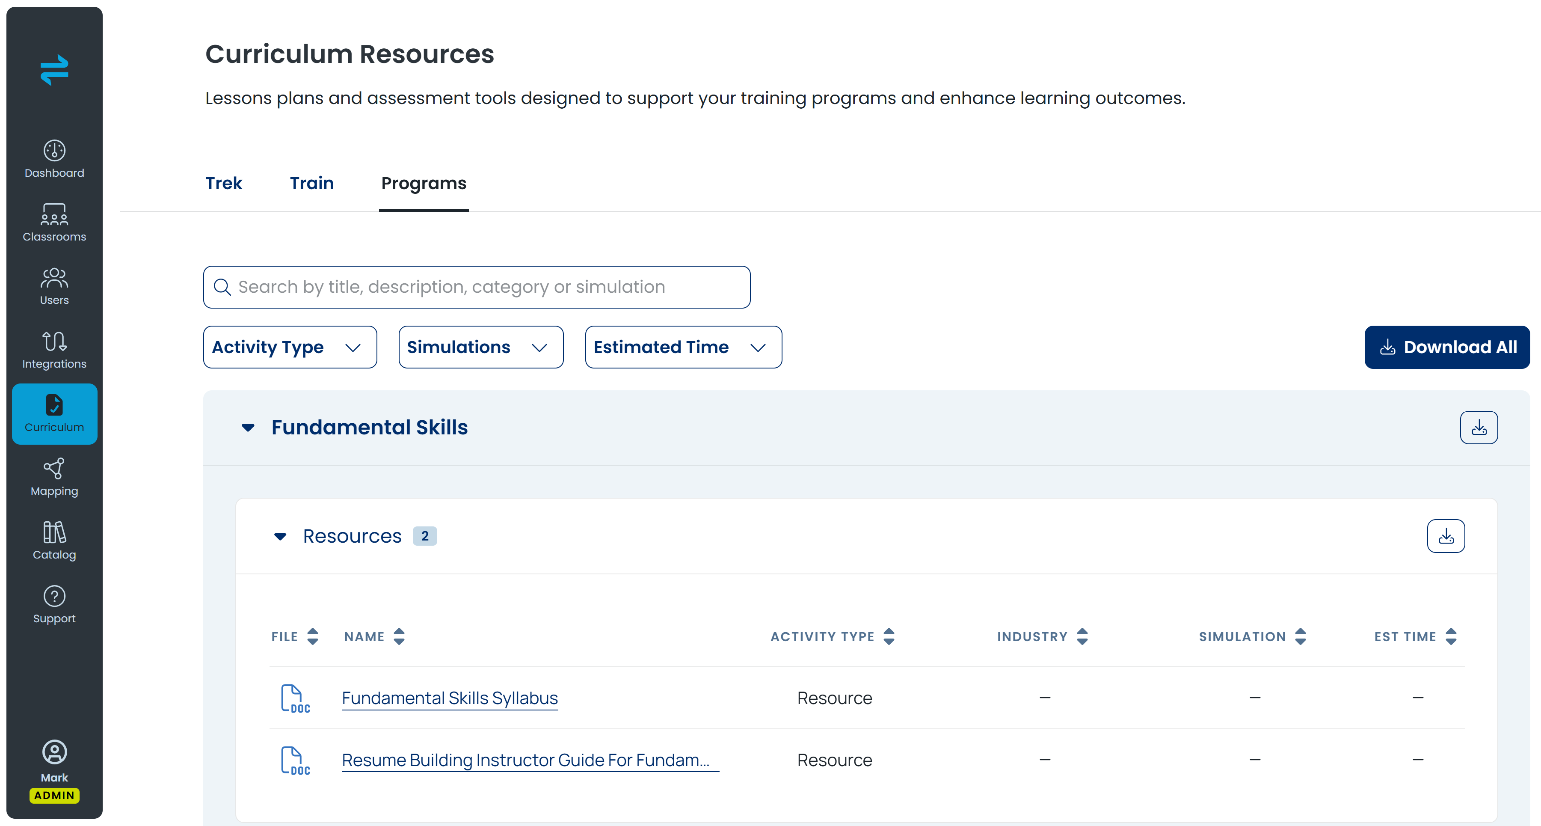Click the search magnifier icon
Image resolution: width=1541 pixels, height=826 pixels.
point(222,287)
